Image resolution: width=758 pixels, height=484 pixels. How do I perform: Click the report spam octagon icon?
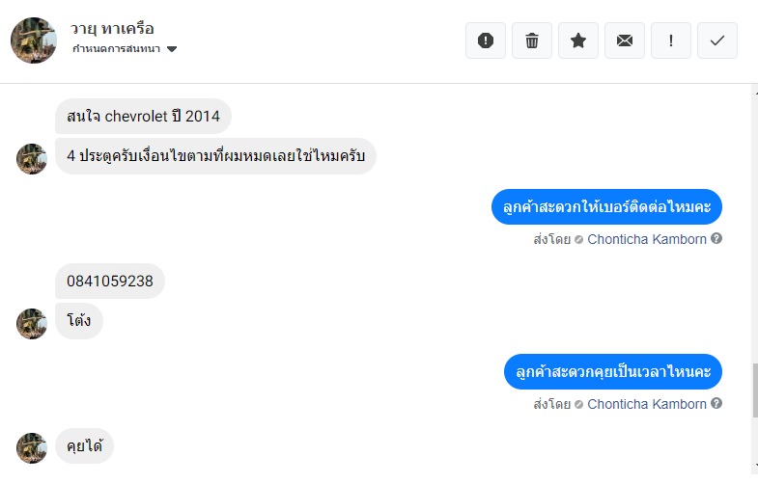coord(486,40)
